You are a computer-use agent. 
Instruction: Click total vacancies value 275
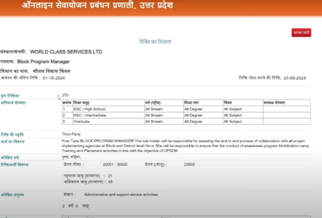(65, 95)
